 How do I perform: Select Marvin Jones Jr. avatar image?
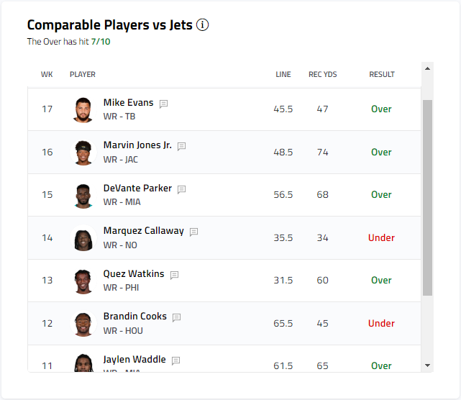click(x=83, y=153)
